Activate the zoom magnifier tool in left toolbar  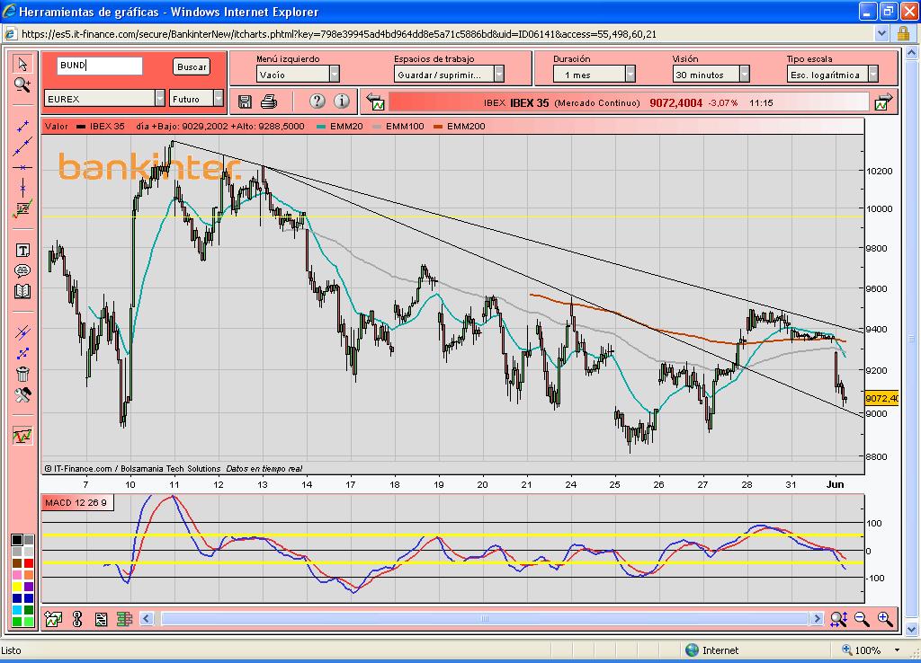22,84
